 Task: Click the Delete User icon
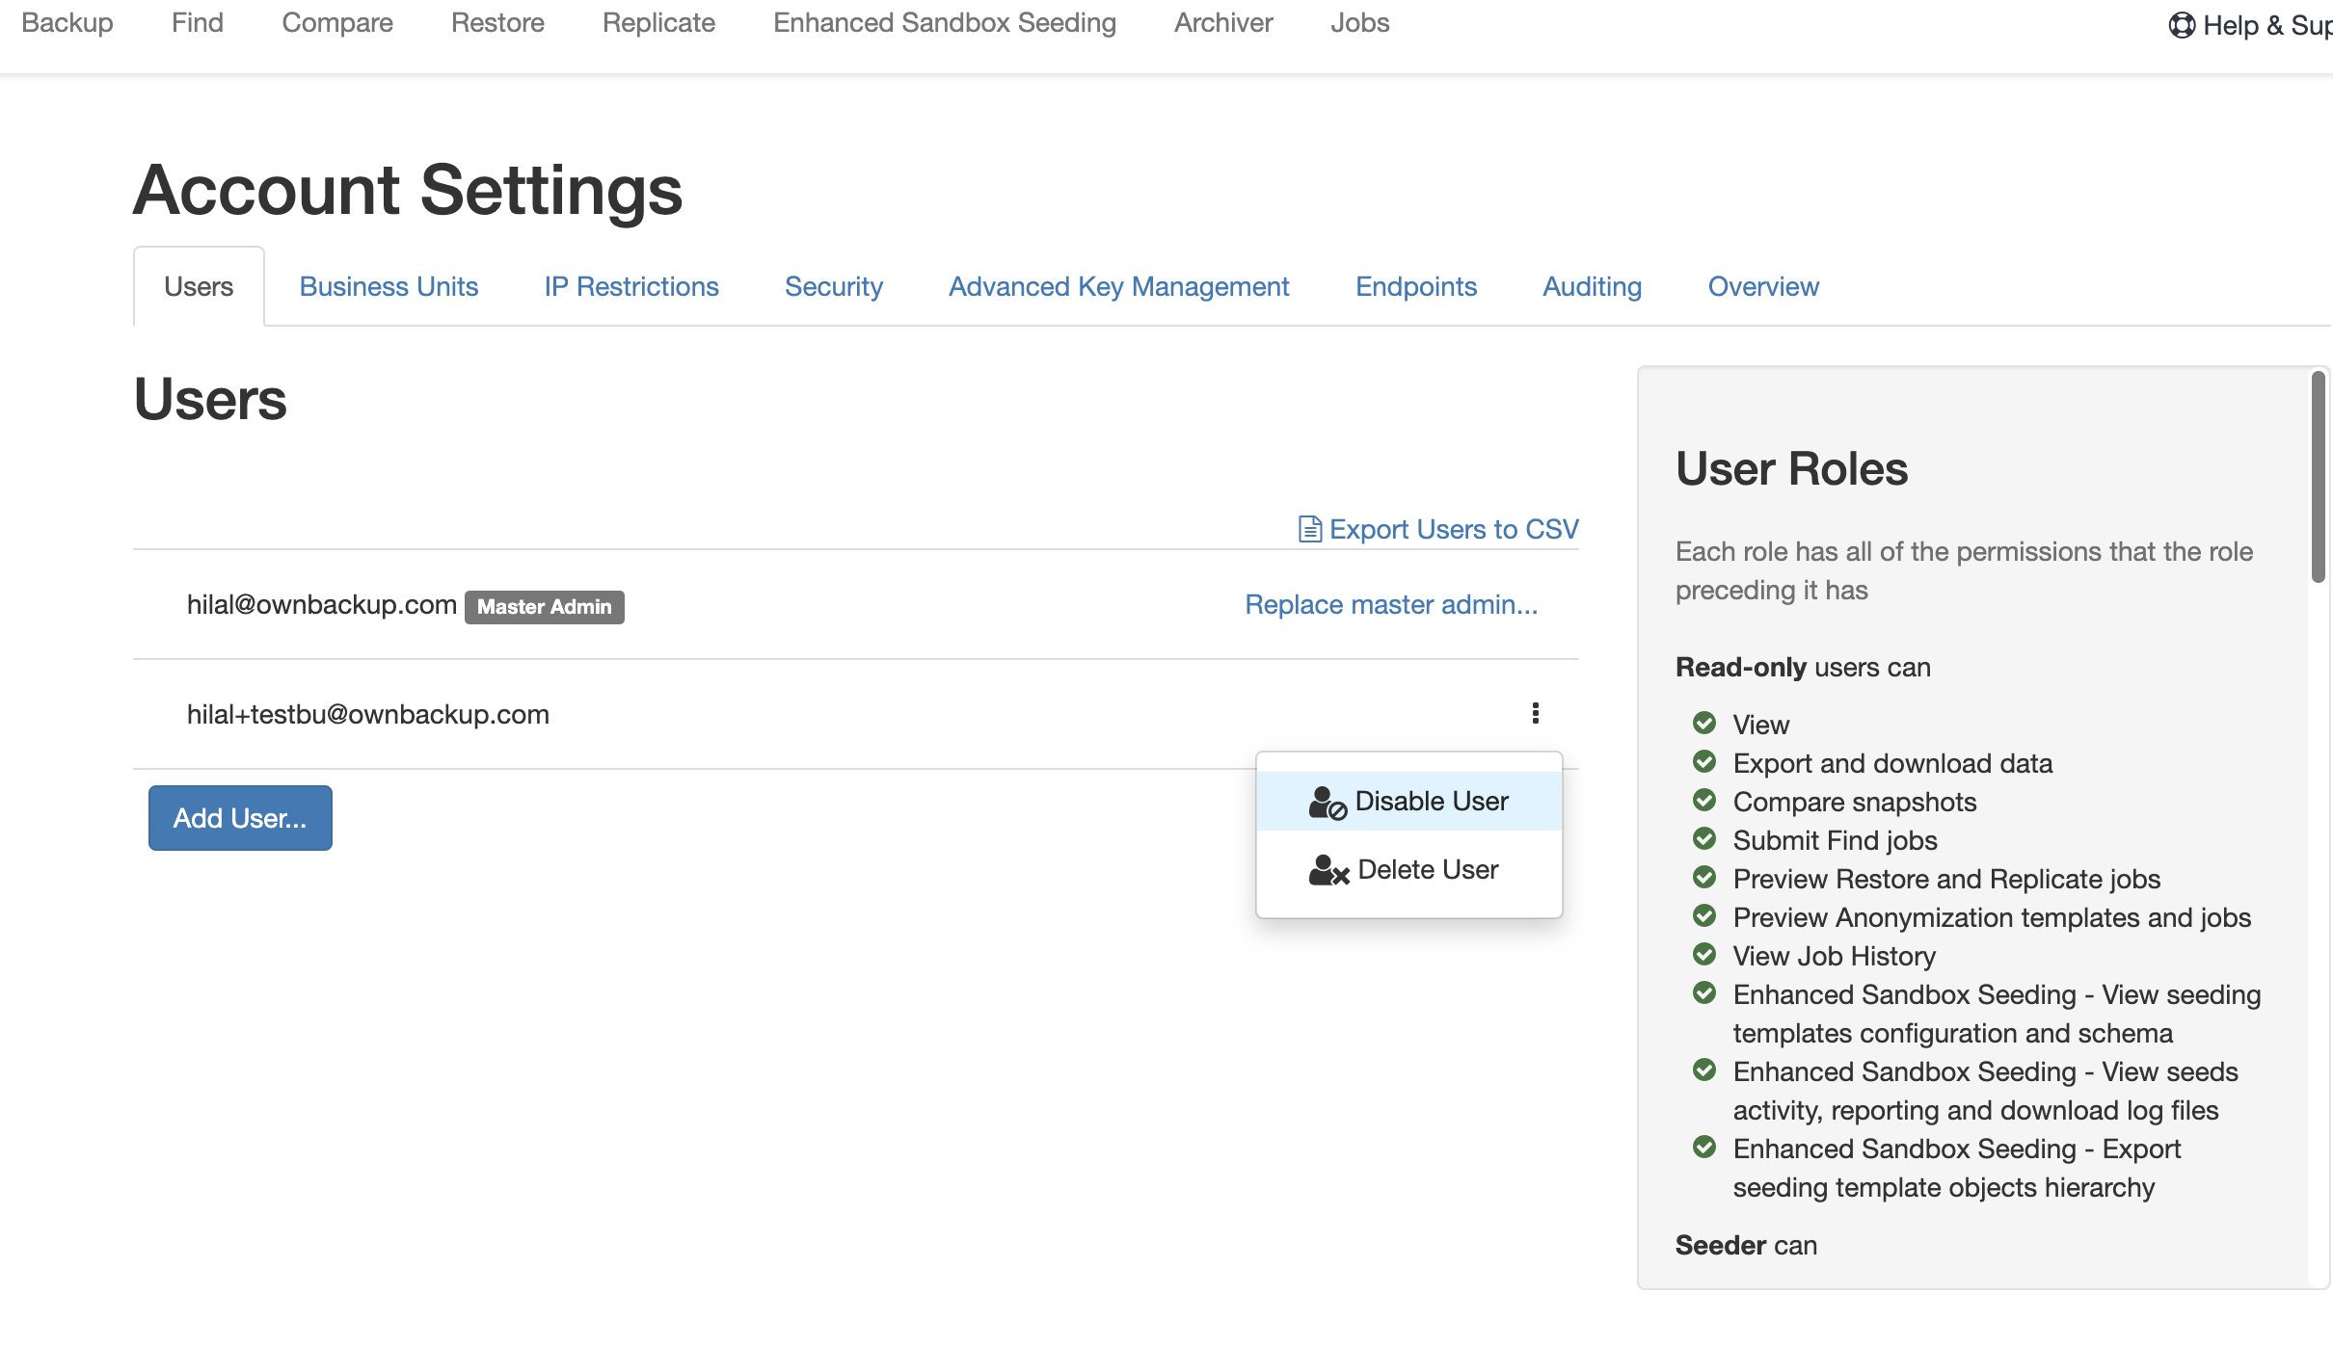[1327, 870]
